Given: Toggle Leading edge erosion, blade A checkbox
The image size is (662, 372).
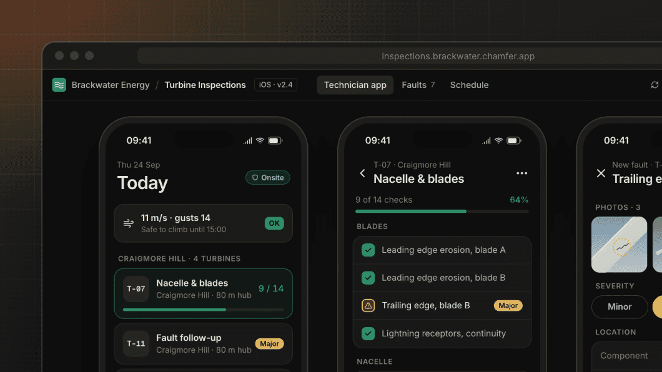Looking at the screenshot, I should coord(368,250).
